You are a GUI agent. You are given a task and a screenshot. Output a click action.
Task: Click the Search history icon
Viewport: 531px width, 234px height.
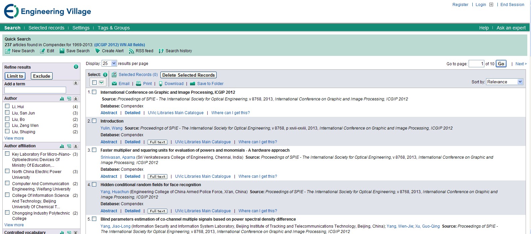tap(161, 51)
